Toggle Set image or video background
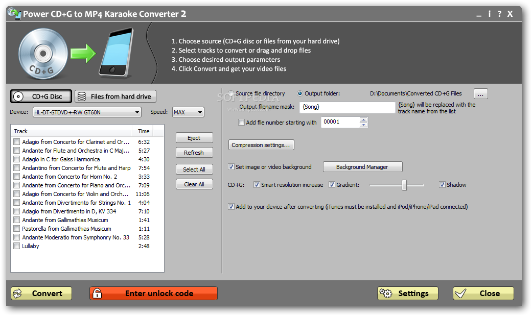This screenshot has height=316, width=532. pos(231,167)
